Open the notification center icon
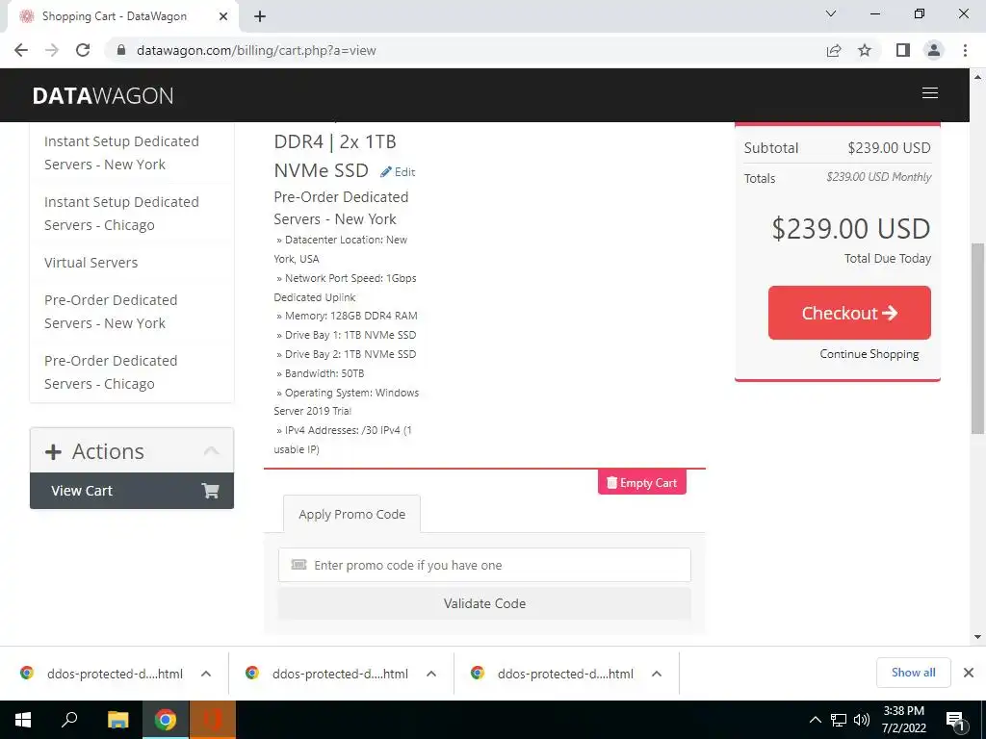 pos(954,721)
